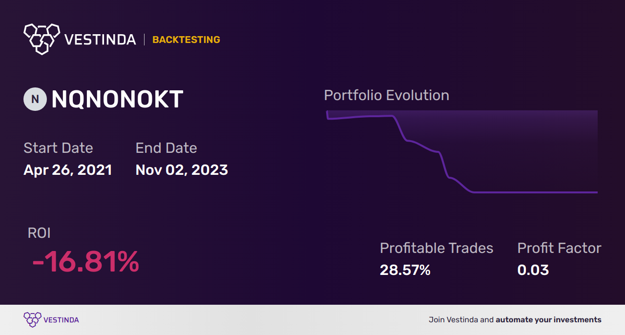Click the 28.57% profitable trades value
Viewport: 625px width, 335px height.
(x=405, y=270)
